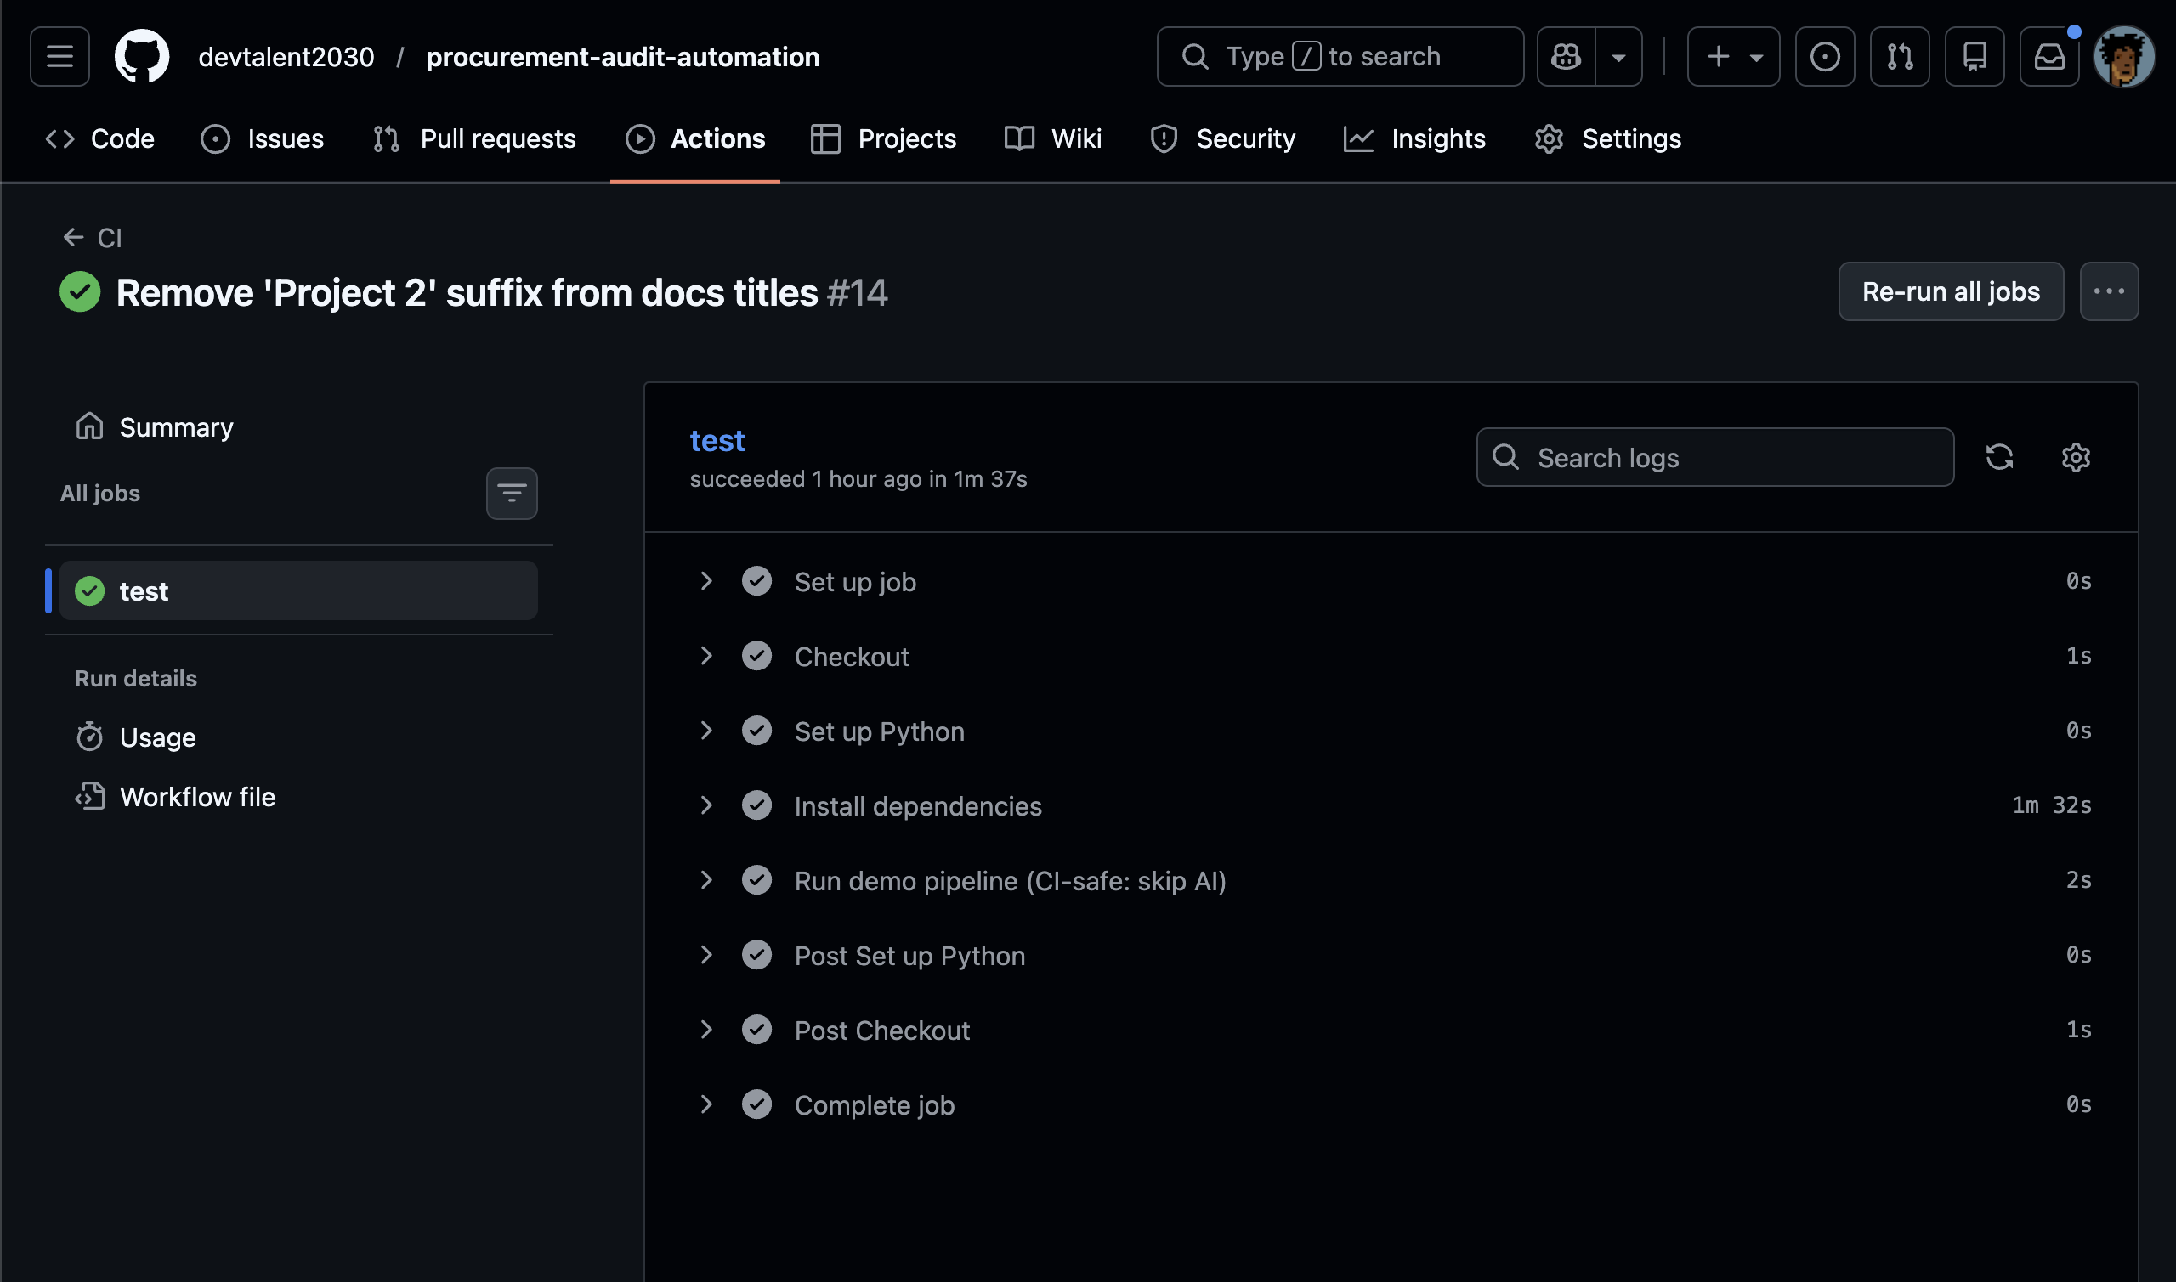Go back to CI workflow link
The width and height of the screenshot is (2176, 1282).
pyautogui.click(x=93, y=238)
